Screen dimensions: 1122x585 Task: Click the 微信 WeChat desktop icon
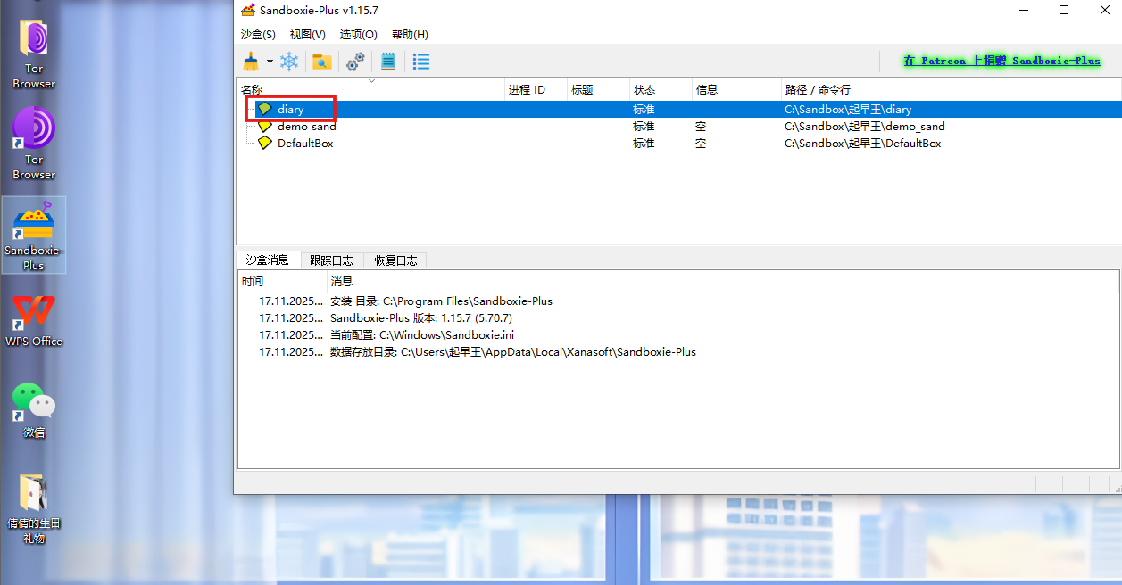(x=34, y=410)
